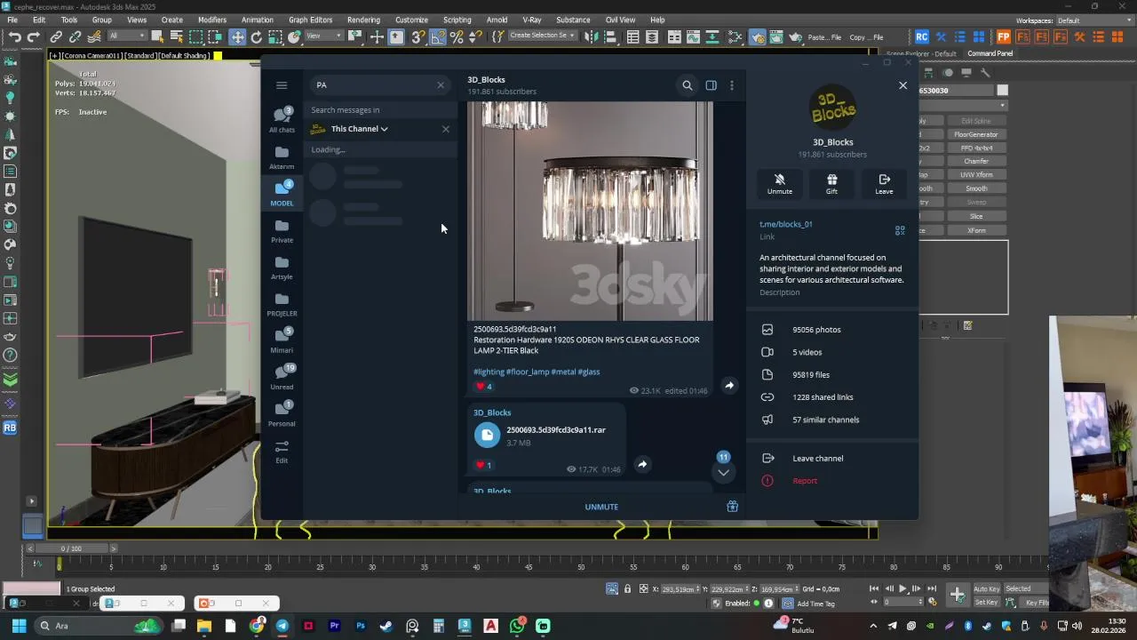Close the channel info panel
This screenshot has height=640, width=1137.
[x=903, y=85]
